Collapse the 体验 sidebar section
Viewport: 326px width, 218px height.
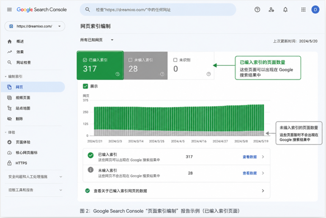pos(10,132)
